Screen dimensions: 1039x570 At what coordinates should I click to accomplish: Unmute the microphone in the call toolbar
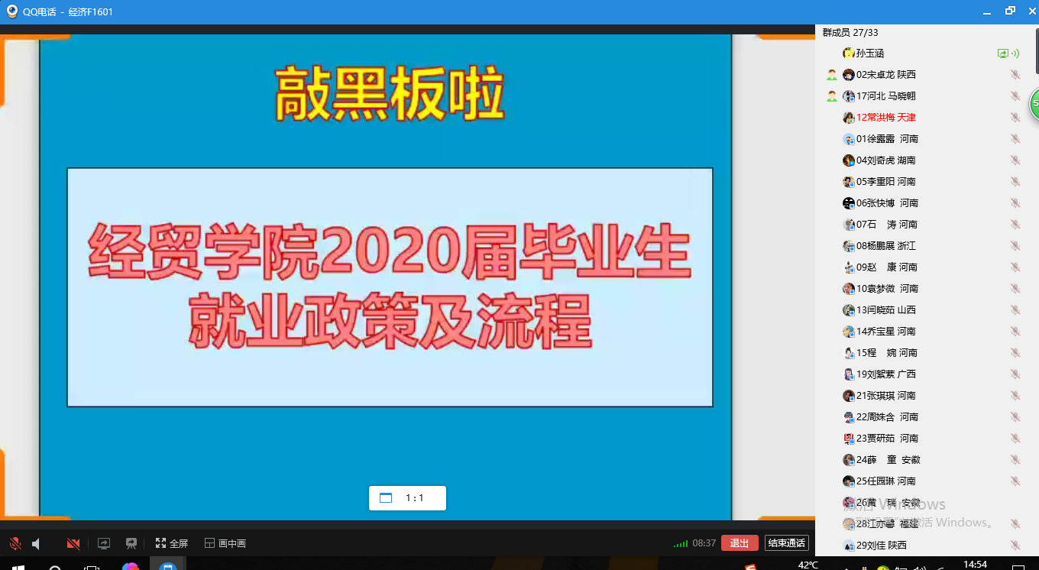[x=15, y=543]
